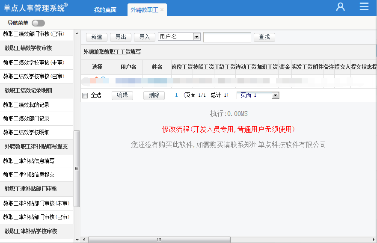Click the 外聘兼职教职工工资填写 table title

coord(112,52)
